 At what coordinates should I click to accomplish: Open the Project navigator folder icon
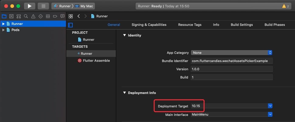(4, 16)
